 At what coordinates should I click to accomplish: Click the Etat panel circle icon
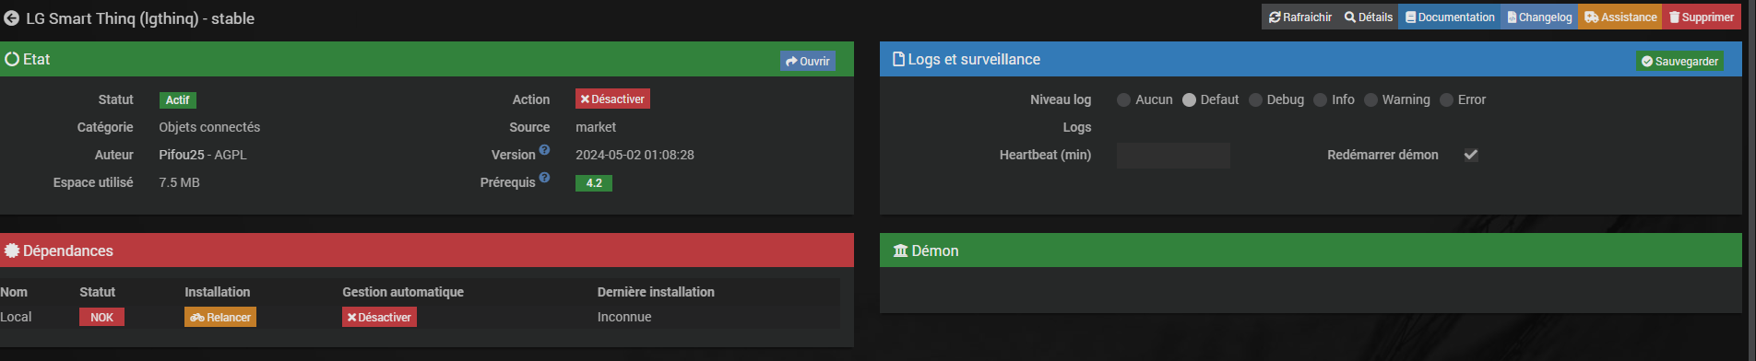click(12, 59)
